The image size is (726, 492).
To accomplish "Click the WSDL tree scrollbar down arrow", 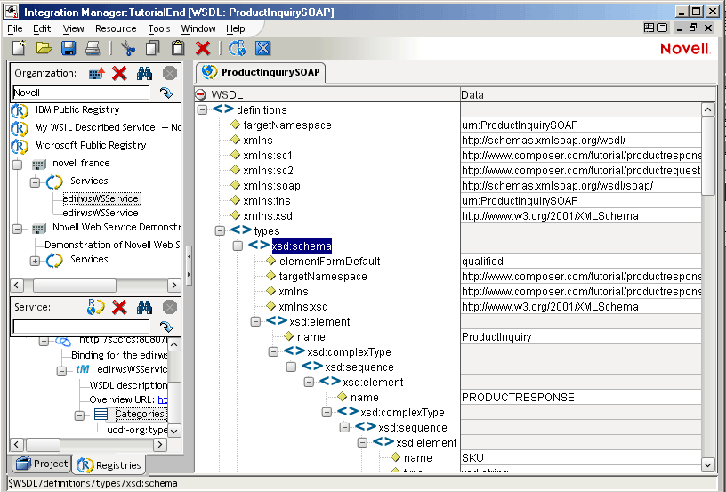I will [x=708, y=464].
